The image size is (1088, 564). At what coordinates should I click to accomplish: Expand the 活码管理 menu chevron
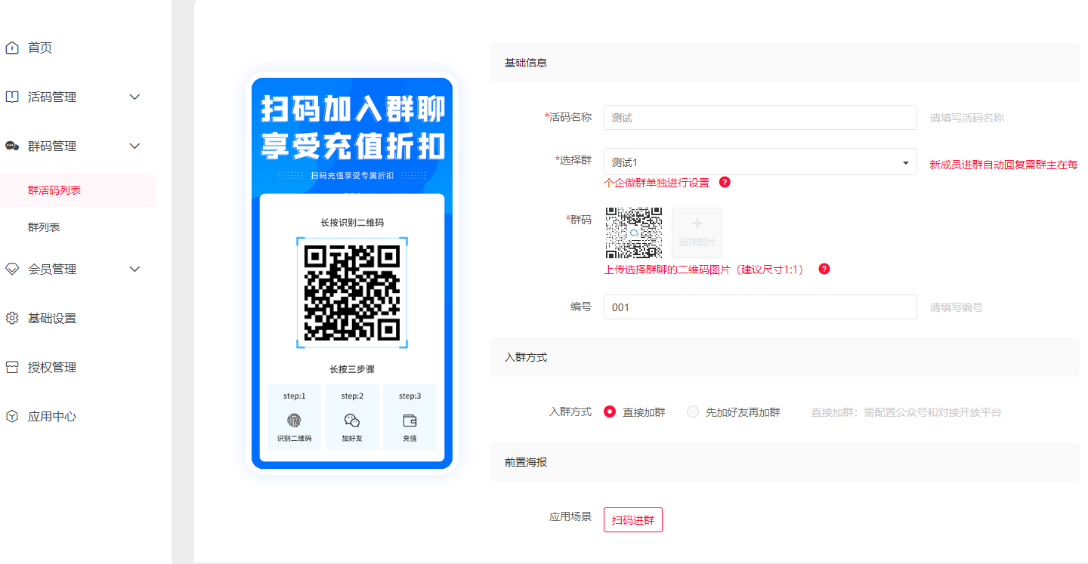pos(135,97)
